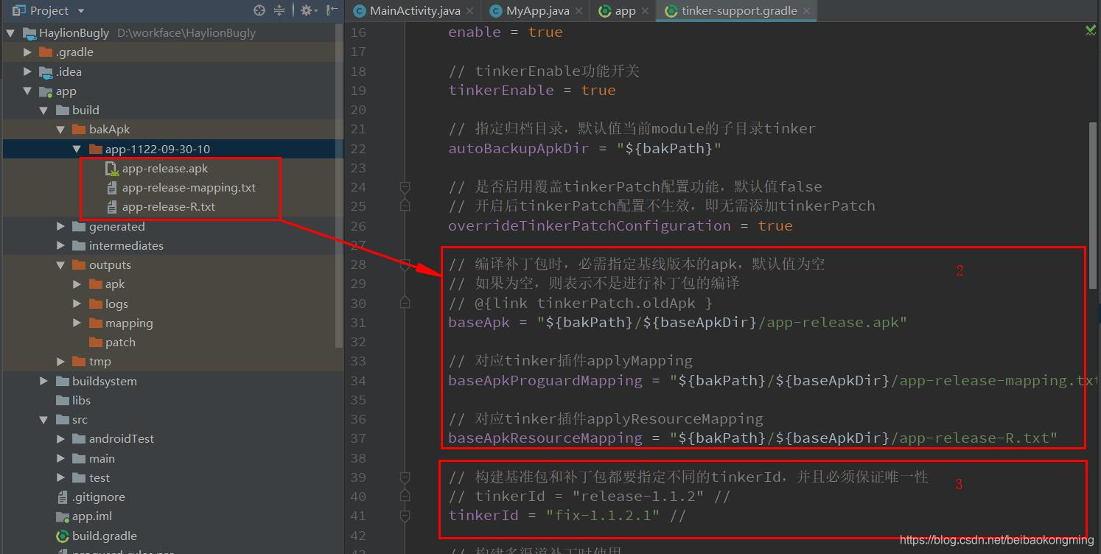Expand the buildsystem folder
Image resolution: width=1101 pixels, height=554 pixels.
(43, 381)
